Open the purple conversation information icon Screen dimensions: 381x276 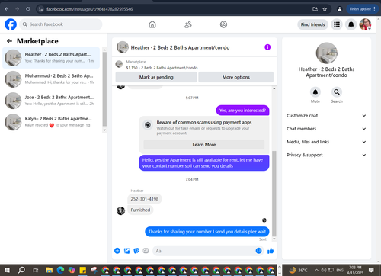click(267, 47)
